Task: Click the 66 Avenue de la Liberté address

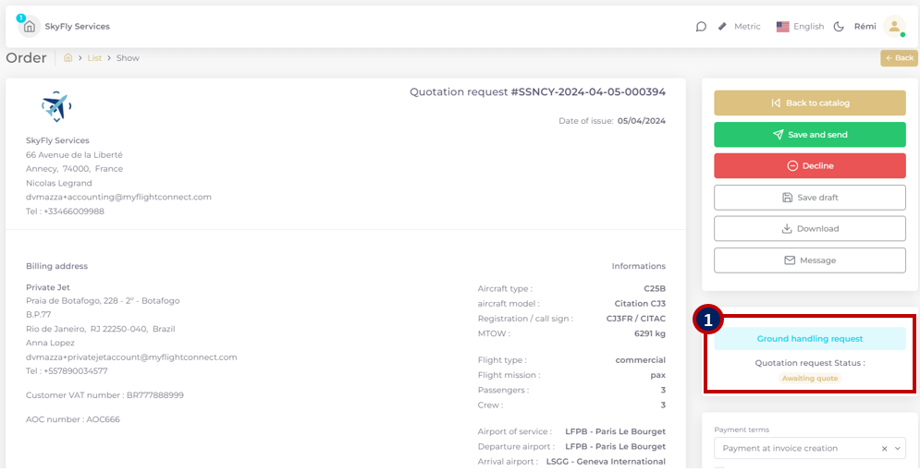Action: 74,155
